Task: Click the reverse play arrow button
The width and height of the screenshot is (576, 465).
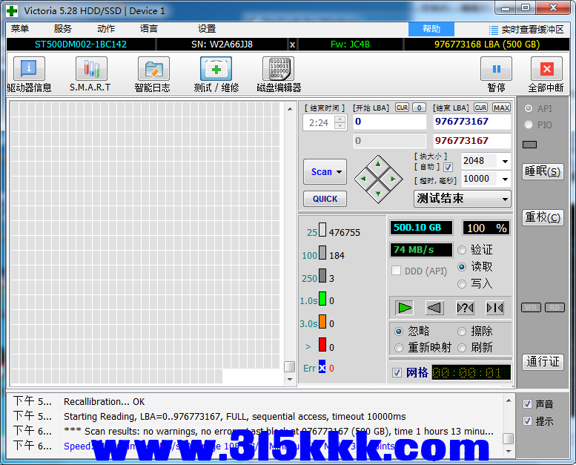Action: [x=434, y=307]
